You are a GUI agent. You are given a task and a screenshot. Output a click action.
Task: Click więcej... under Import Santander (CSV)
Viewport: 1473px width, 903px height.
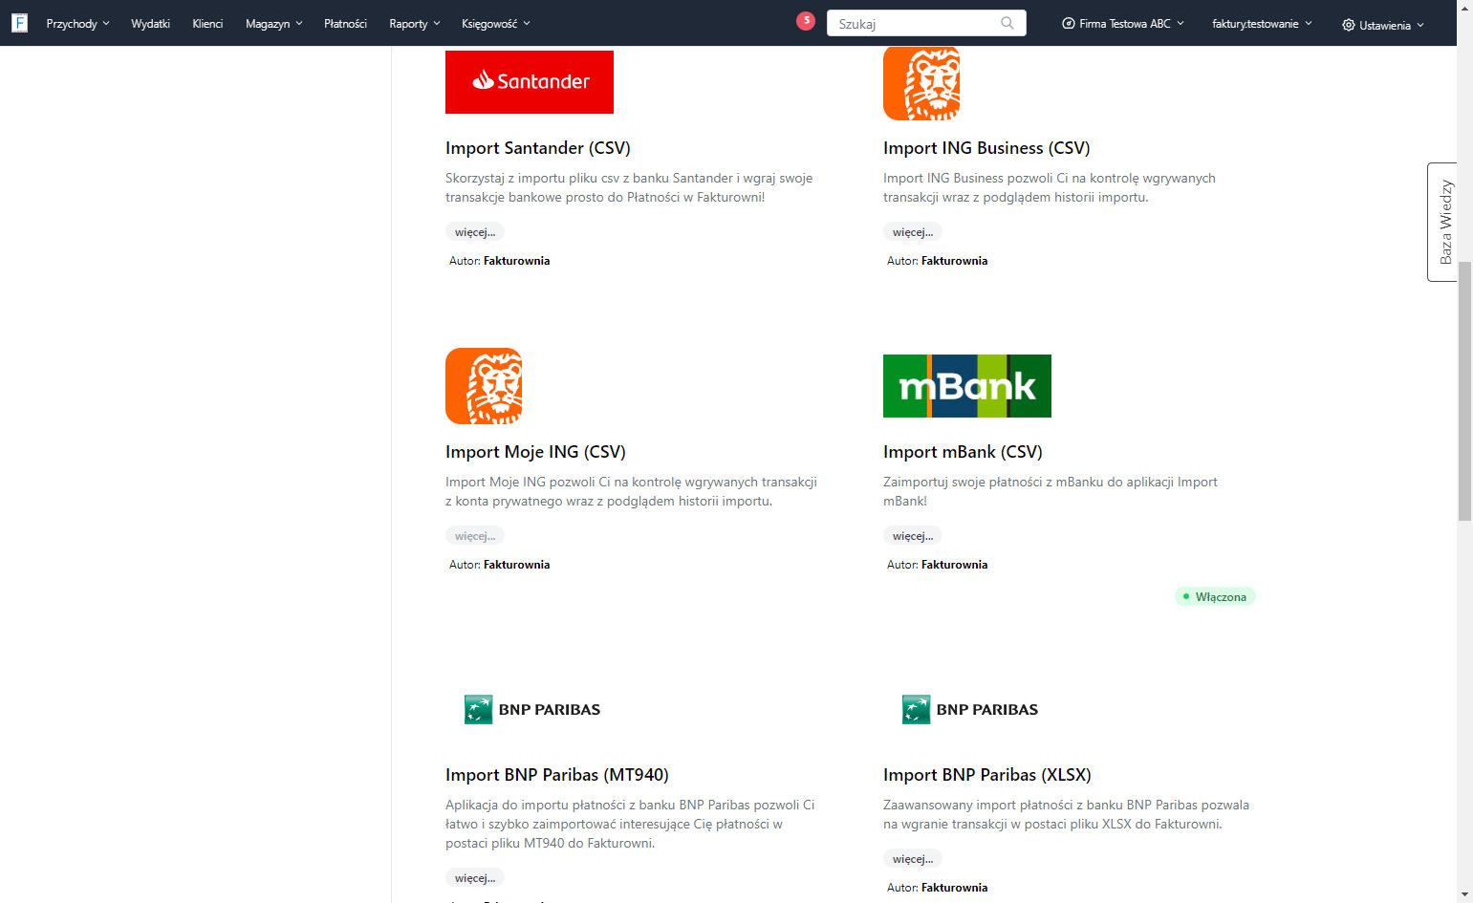coord(475,232)
